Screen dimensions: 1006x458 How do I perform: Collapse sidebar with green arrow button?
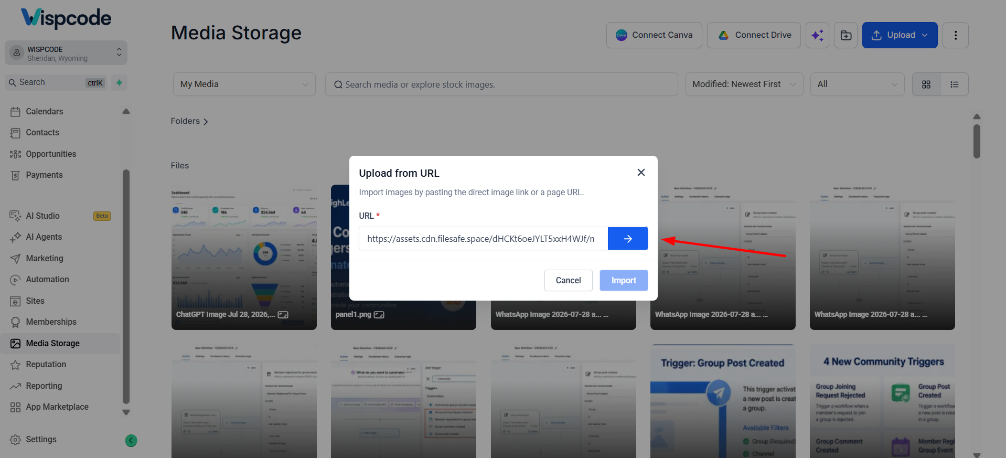tap(131, 441)
